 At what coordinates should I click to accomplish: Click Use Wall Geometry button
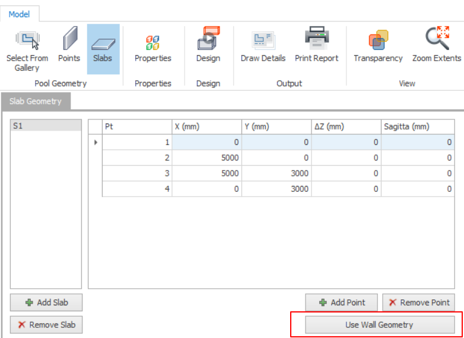tap(380, 325)
